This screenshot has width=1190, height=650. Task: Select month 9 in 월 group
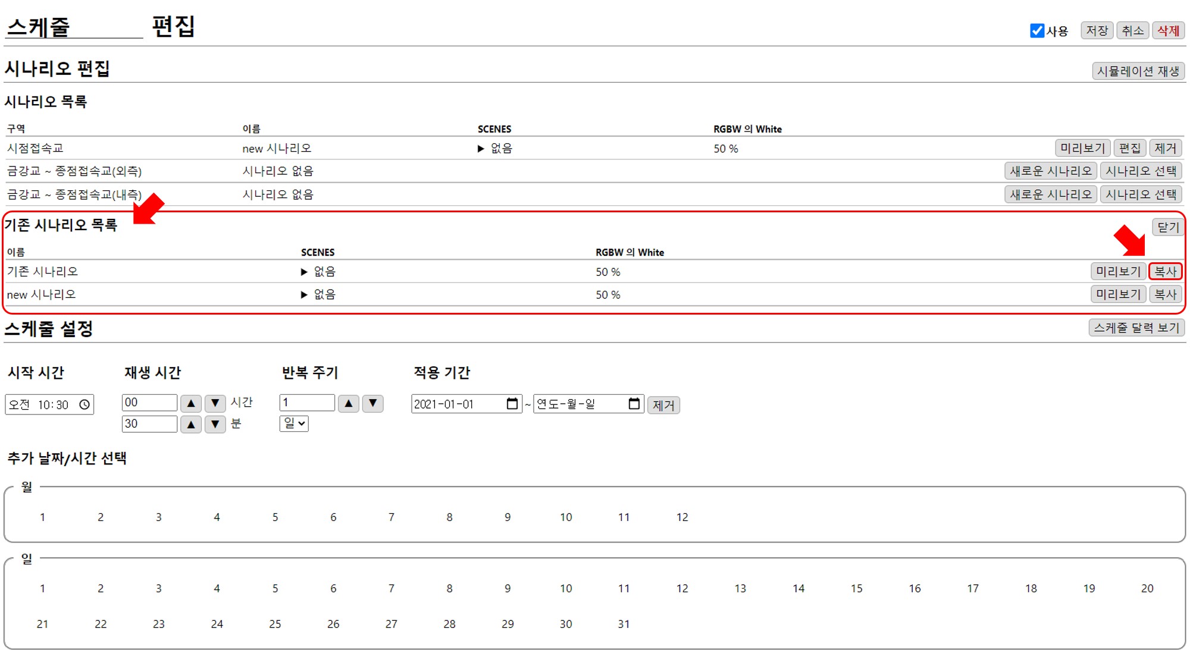[508, 517]
